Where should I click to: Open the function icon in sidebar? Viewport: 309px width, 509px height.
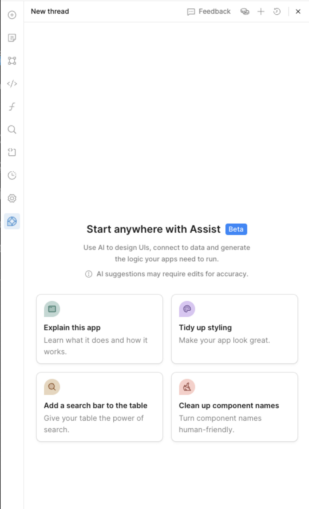click(12, 107)
